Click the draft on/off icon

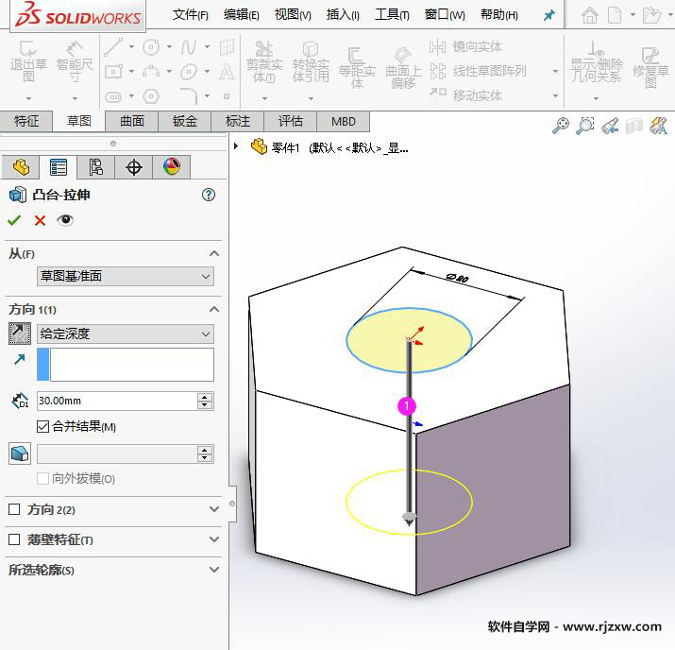pos(20,453)
